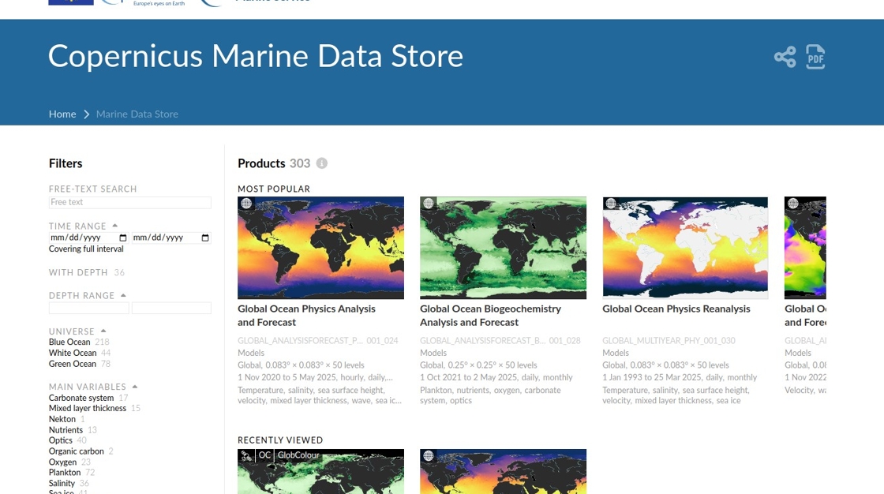Image resolution: width=884 pixels, height=494 pixels.
Task: Click globe icon on second recently viewed thumbnail
Action: pos(429,455)
